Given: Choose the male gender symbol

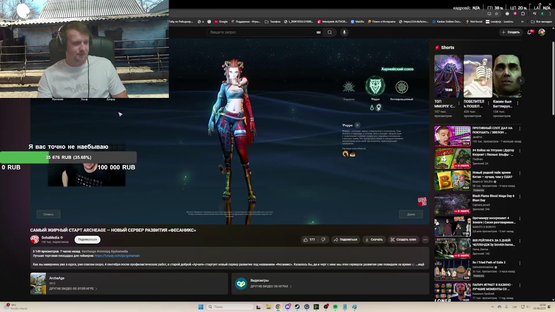Looking at the screenshot, I should (x=372, y=107).
